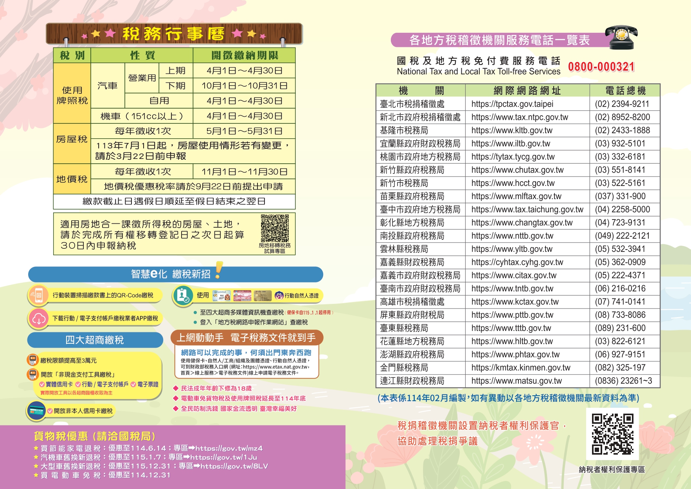
Task: Open the https://www.tax.taichung.gov.tw link
Action: 527,210
